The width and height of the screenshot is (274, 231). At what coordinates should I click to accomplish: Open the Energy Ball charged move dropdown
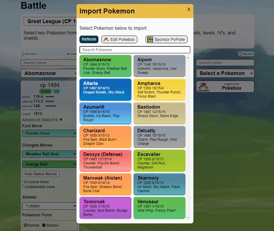pyautogui.click(x=50, y=164)
